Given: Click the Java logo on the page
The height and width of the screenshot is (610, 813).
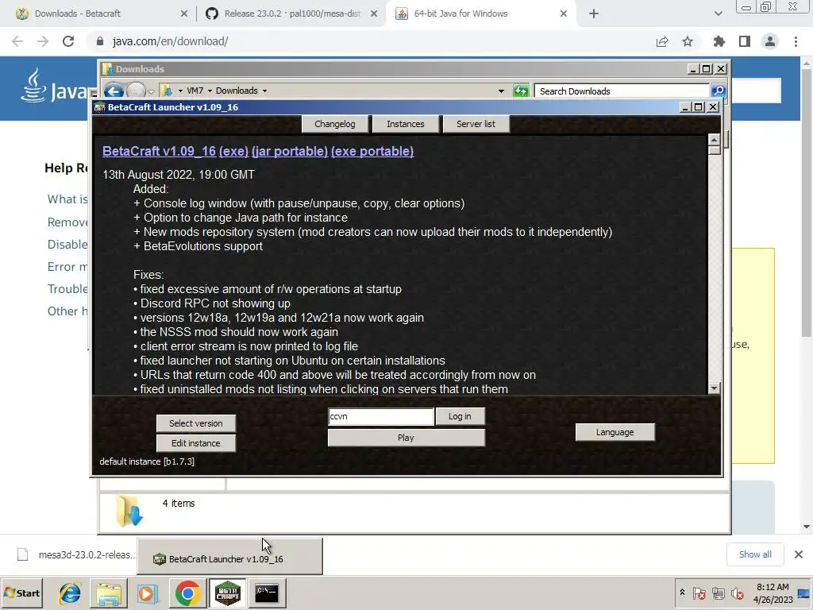Looking at the screenshot, I should 55,86.
